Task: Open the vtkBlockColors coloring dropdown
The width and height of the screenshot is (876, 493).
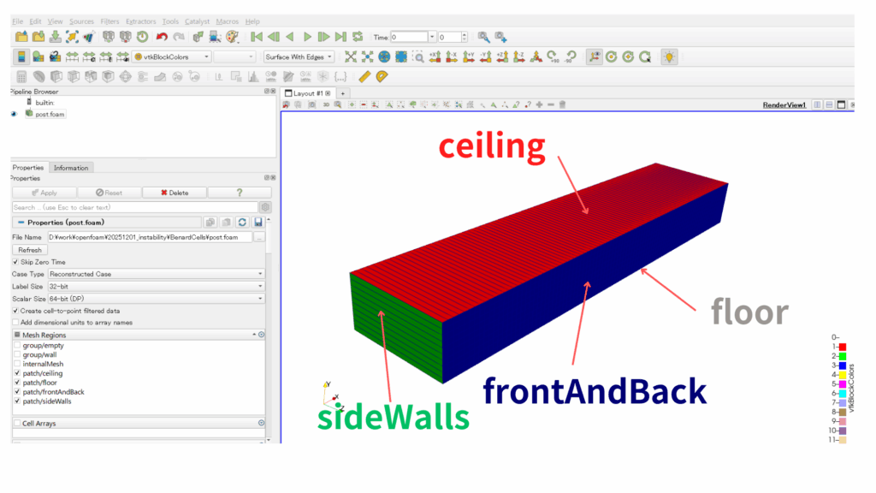Action: click(x=172, y=56)
